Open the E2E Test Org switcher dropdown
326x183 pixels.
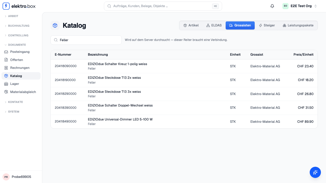point(300,6)
